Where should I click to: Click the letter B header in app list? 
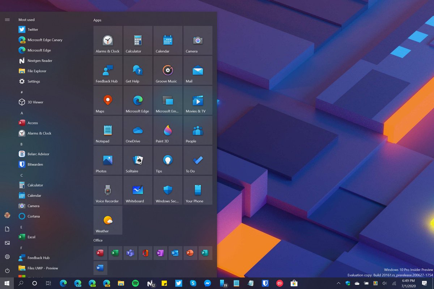tap(21, 144)
